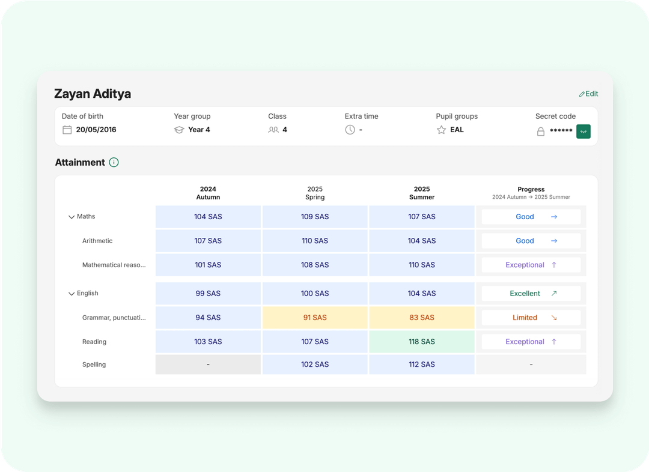The height and width of the screenshot is (472, 649).
Task: Click the green 118 SAS cell
Action: coord(422,342)
